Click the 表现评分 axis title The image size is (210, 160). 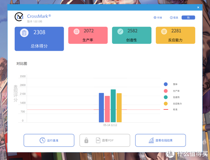[15, 93]
